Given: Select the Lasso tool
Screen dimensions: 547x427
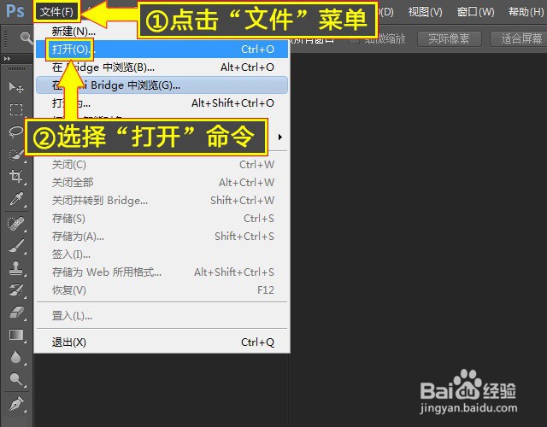Looking at the screenshot, I should pyautogui.click(x=15, y=132).
